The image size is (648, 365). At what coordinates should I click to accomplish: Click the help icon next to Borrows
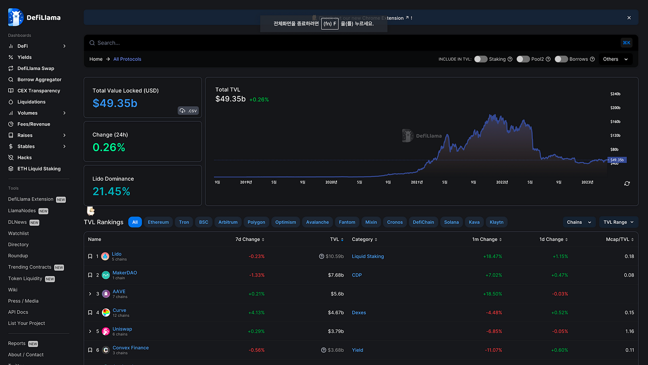[592, 59]
